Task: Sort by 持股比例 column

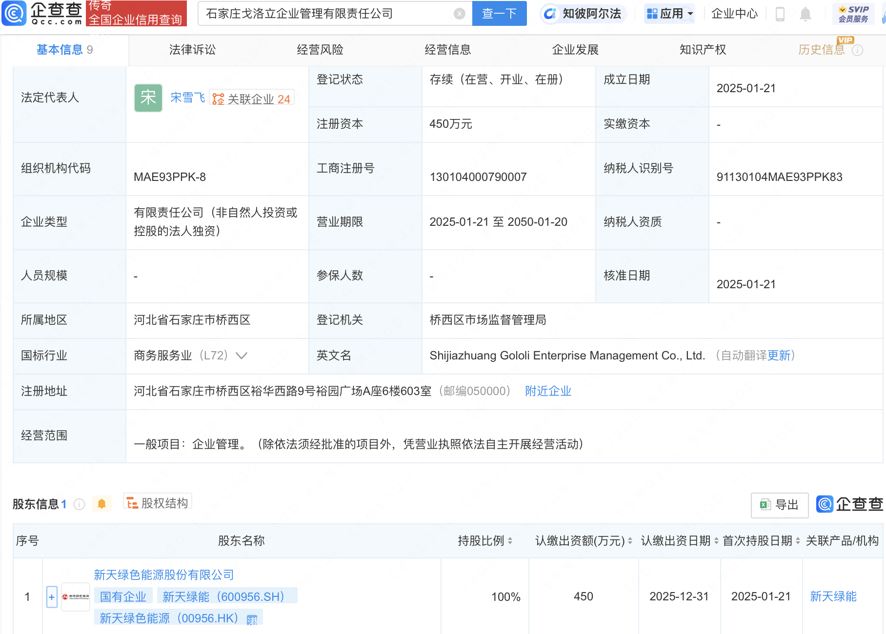Action: tap(510, 541)
